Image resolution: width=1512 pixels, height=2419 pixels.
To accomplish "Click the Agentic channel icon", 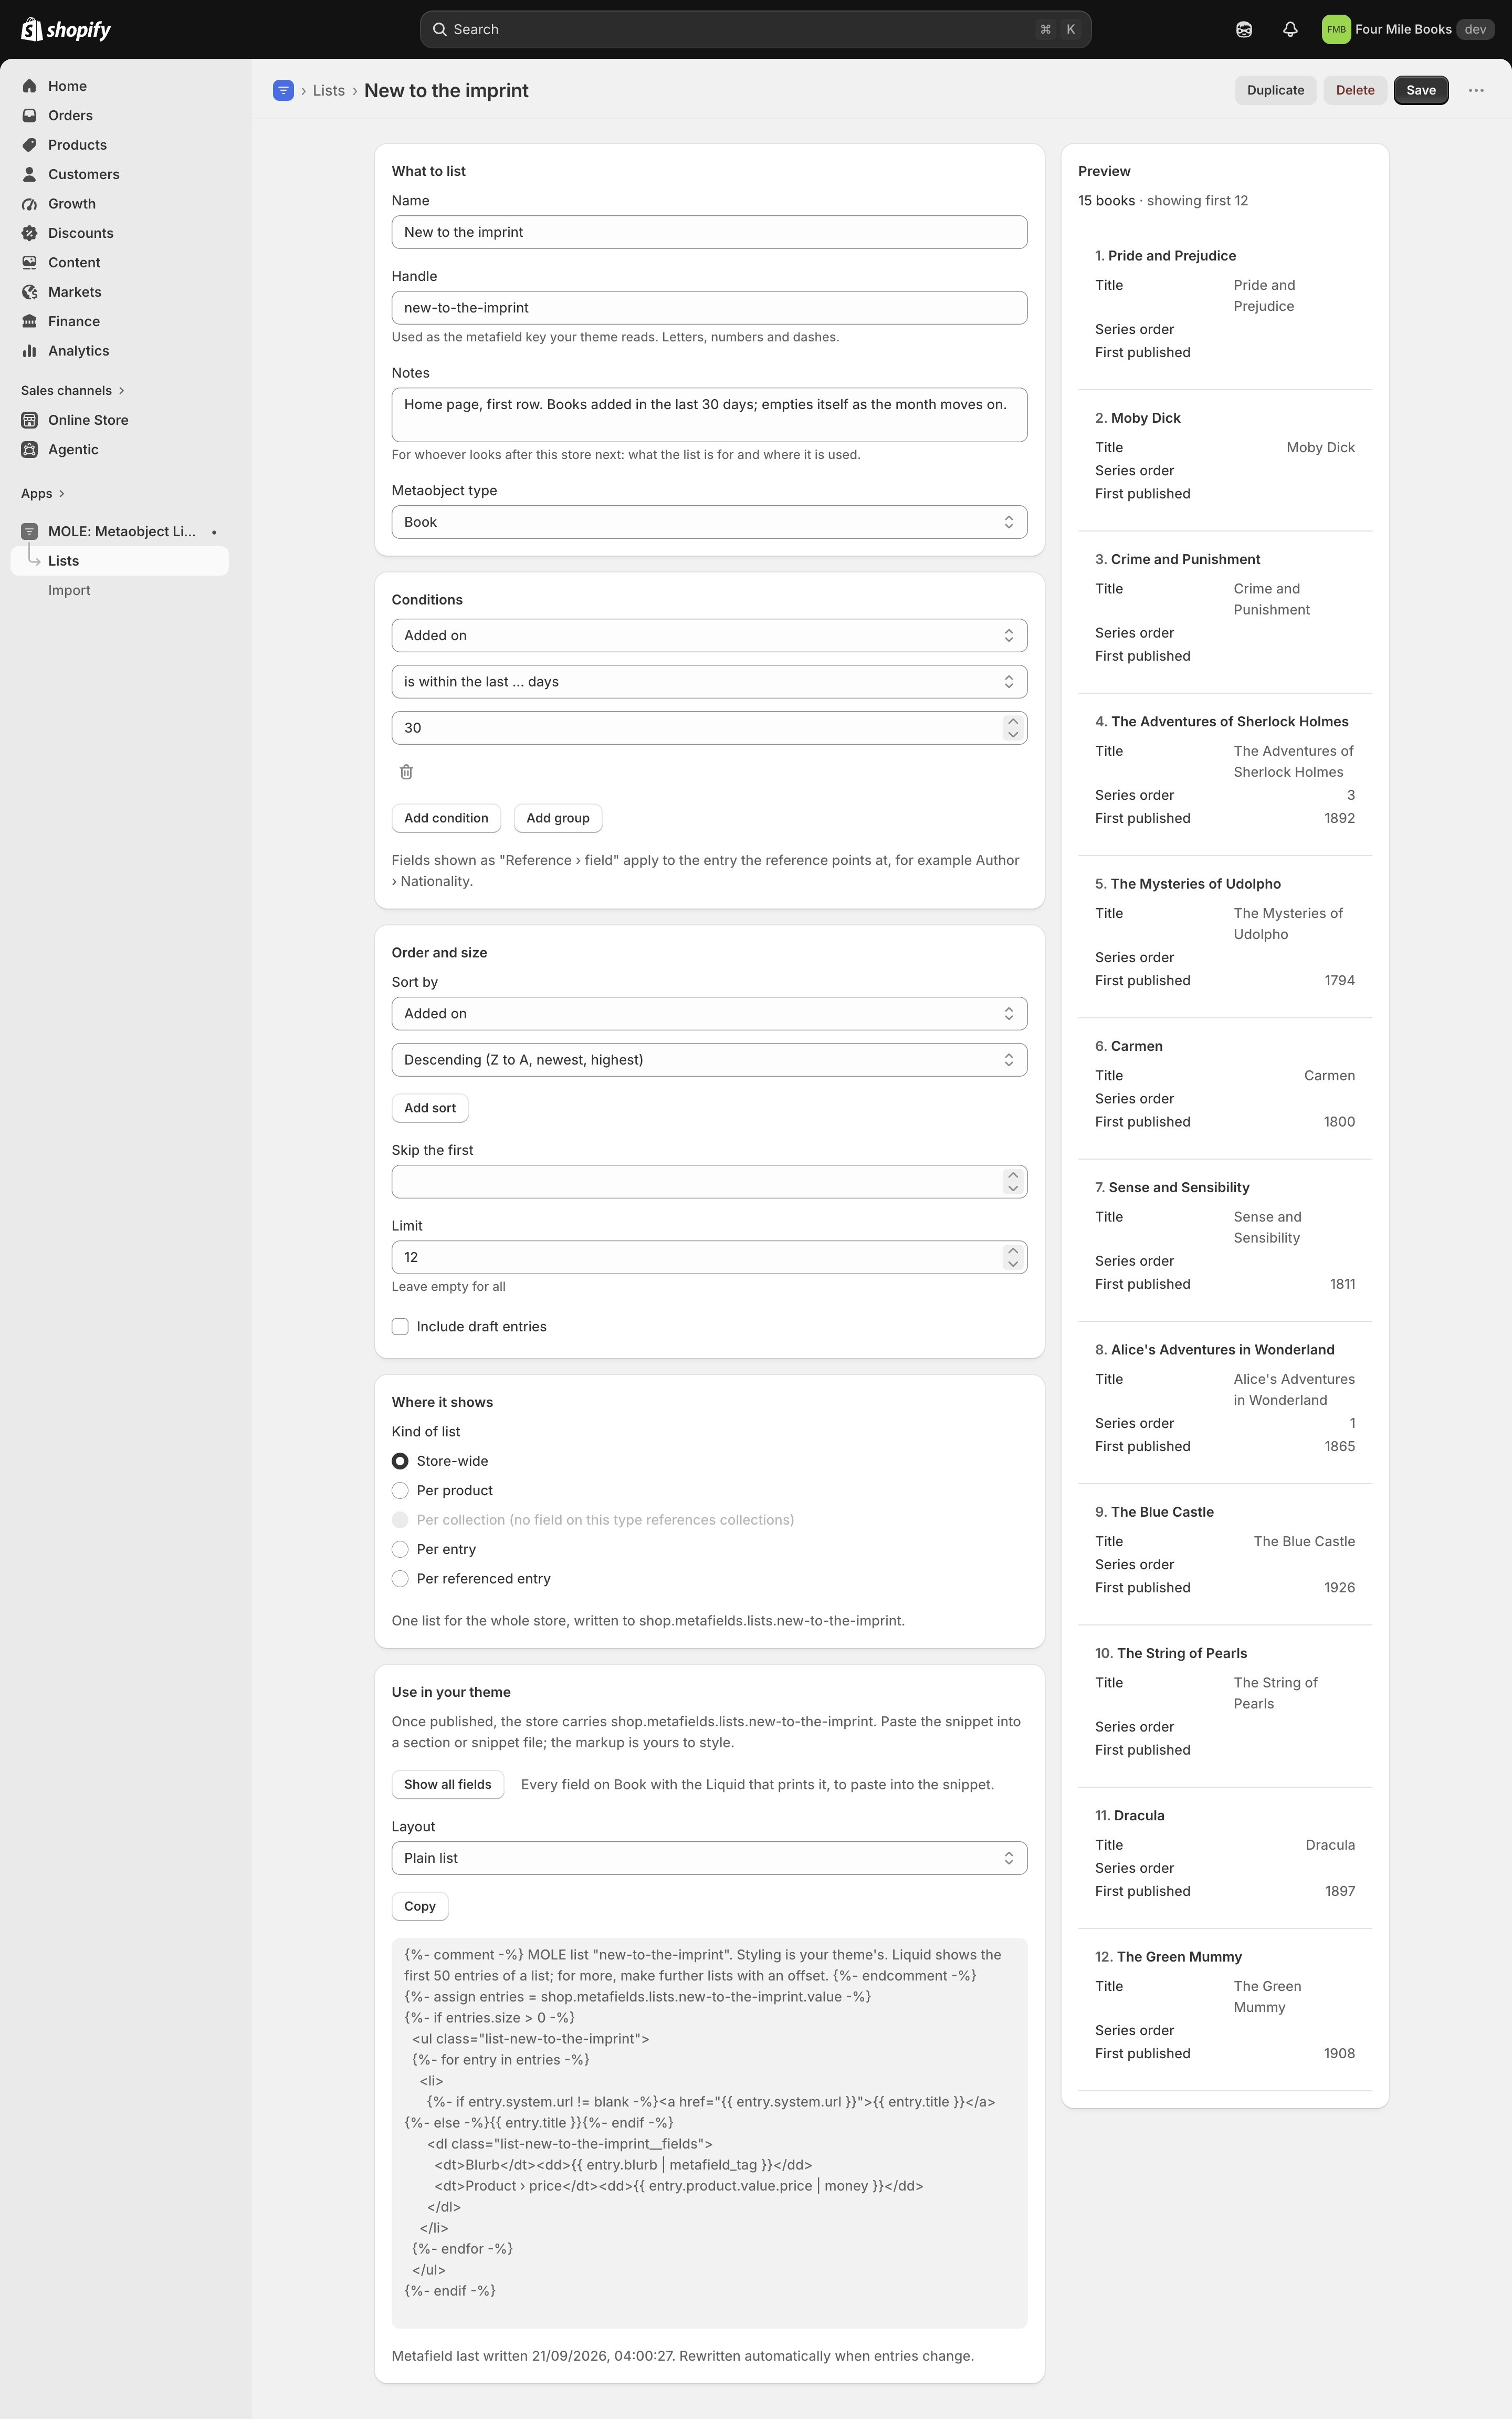I will 29,449.
